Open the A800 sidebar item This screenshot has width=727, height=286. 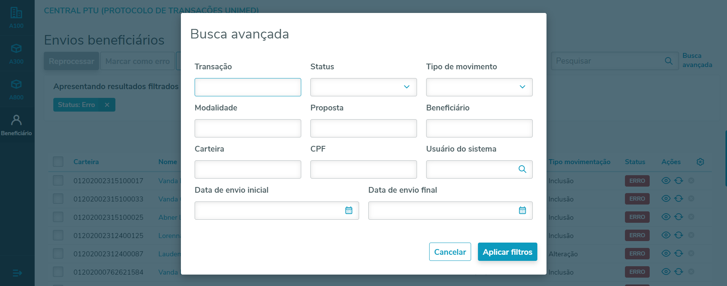pos(16,89)
